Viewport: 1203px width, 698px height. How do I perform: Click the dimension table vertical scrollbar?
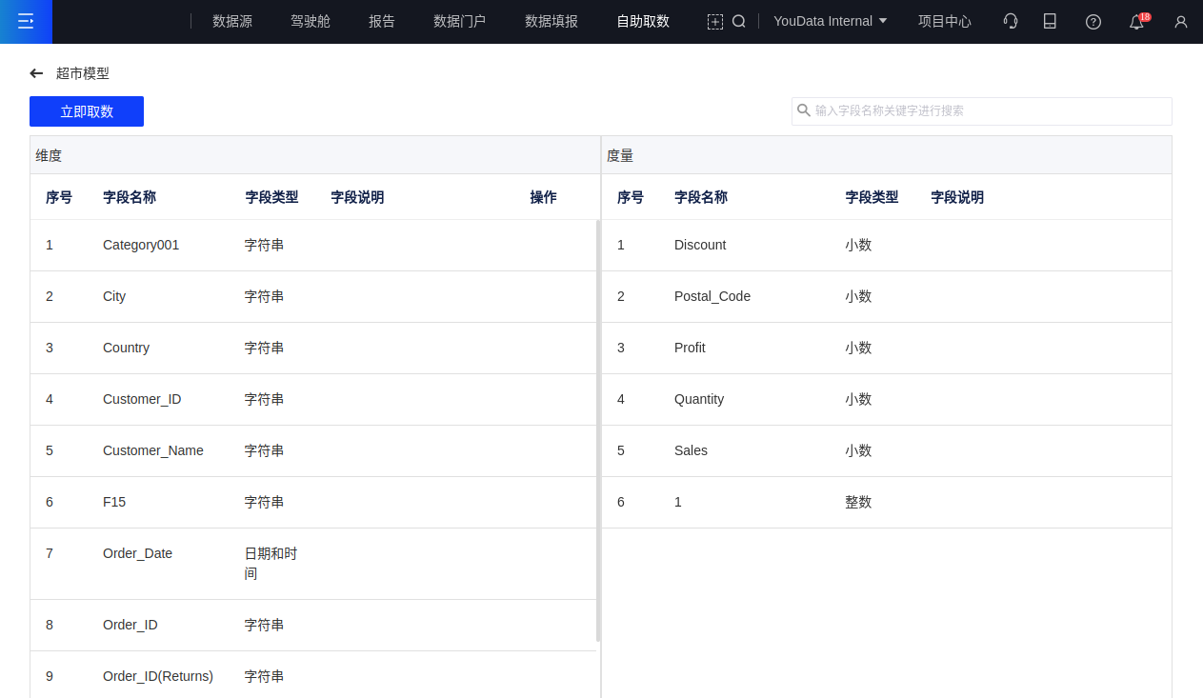[x=598, y=429]
